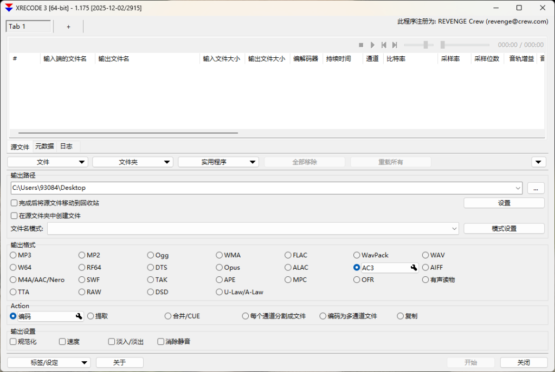
Task: Switch to the 日志 tab
Action: click(x=66, y=146)
